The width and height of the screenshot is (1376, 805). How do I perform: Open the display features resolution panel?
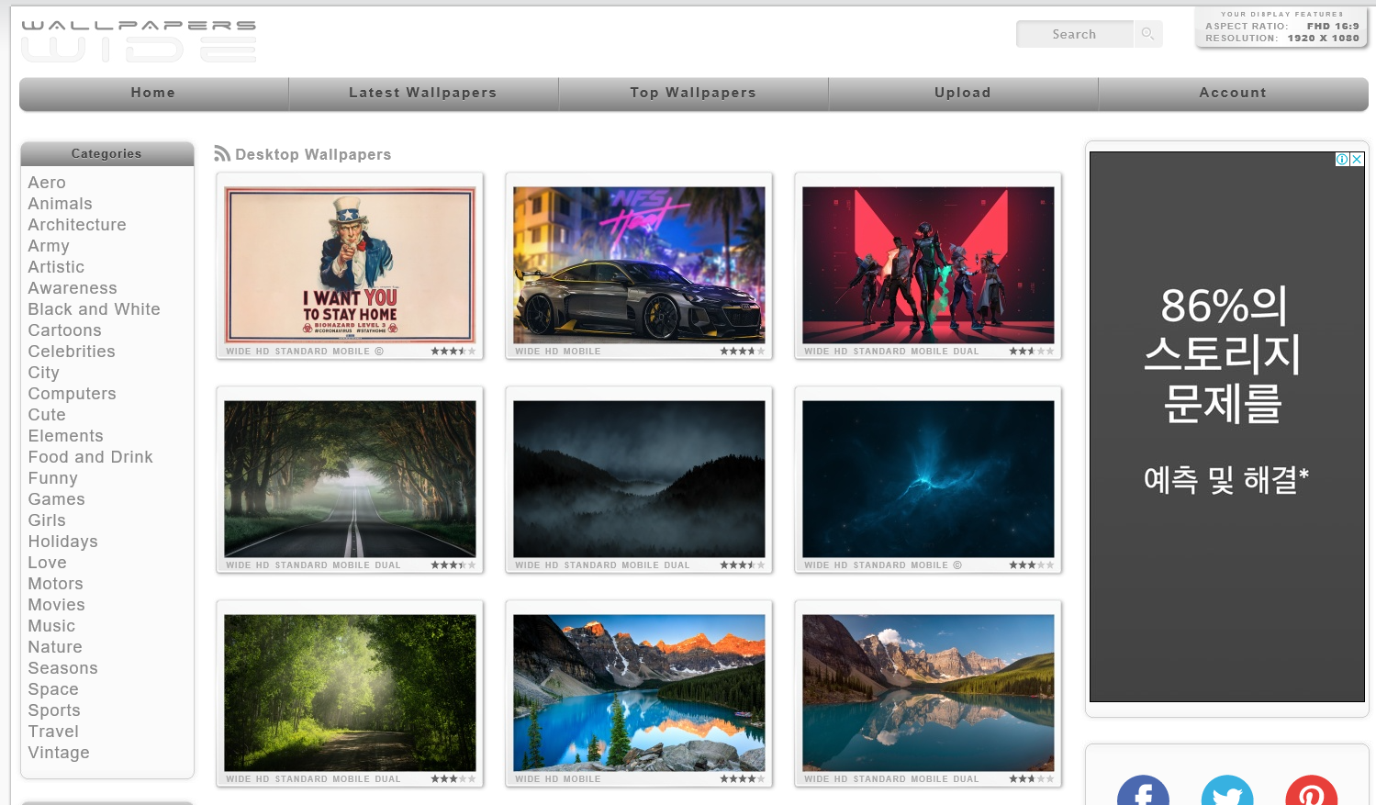[1281, 27]
